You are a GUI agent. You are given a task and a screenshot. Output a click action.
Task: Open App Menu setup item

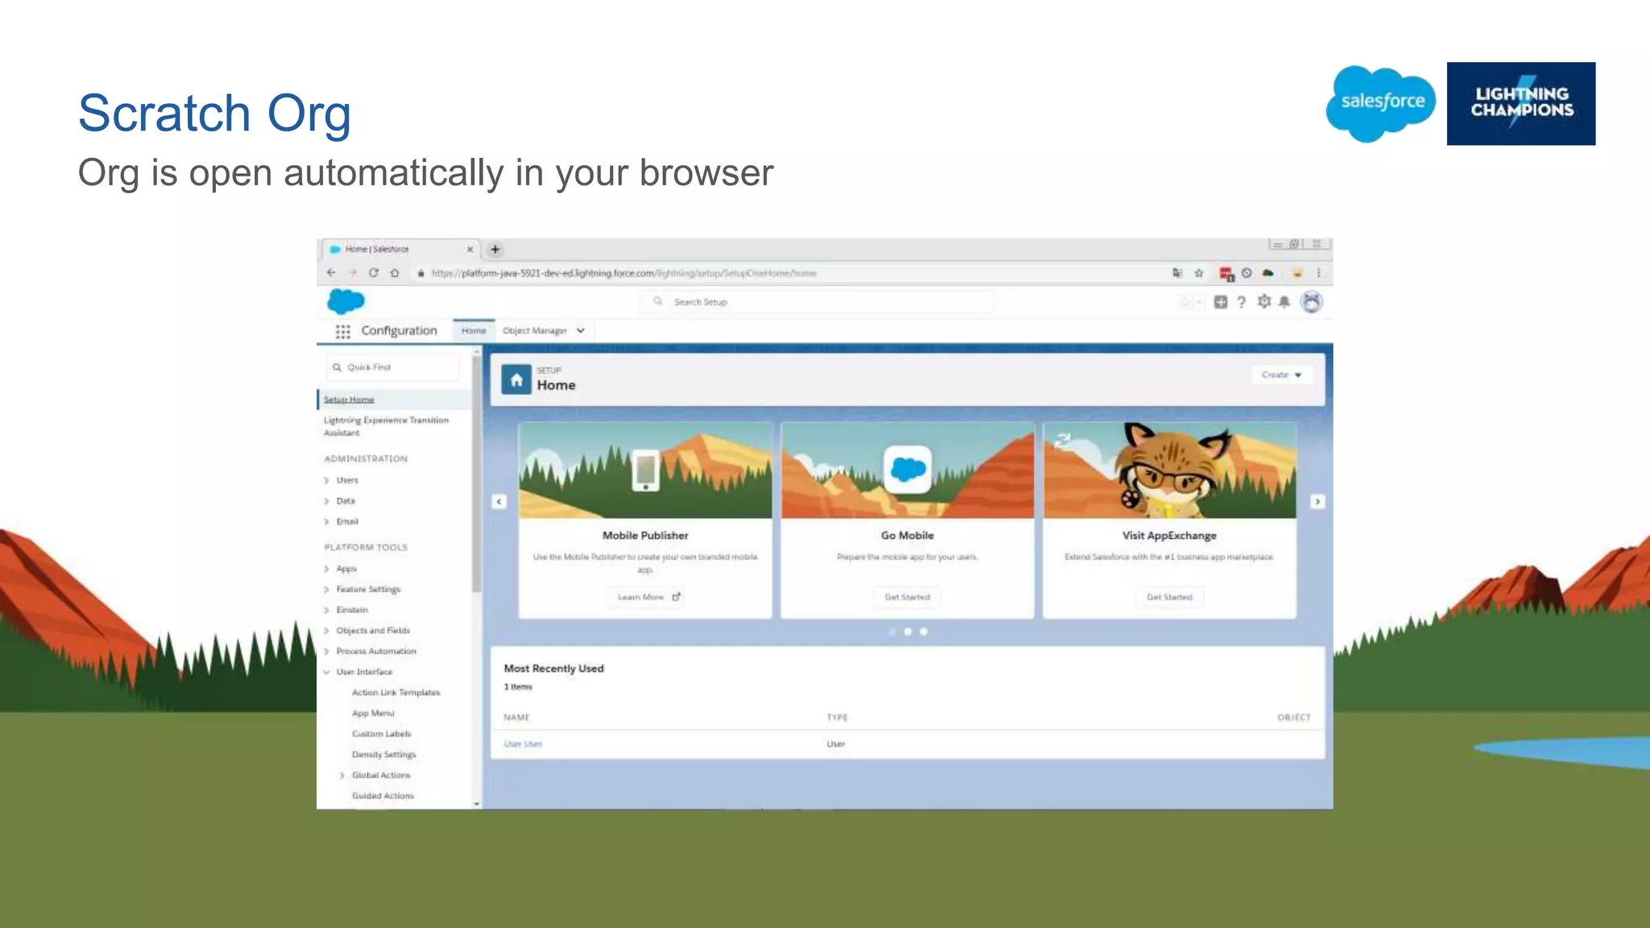coord(373,714)
